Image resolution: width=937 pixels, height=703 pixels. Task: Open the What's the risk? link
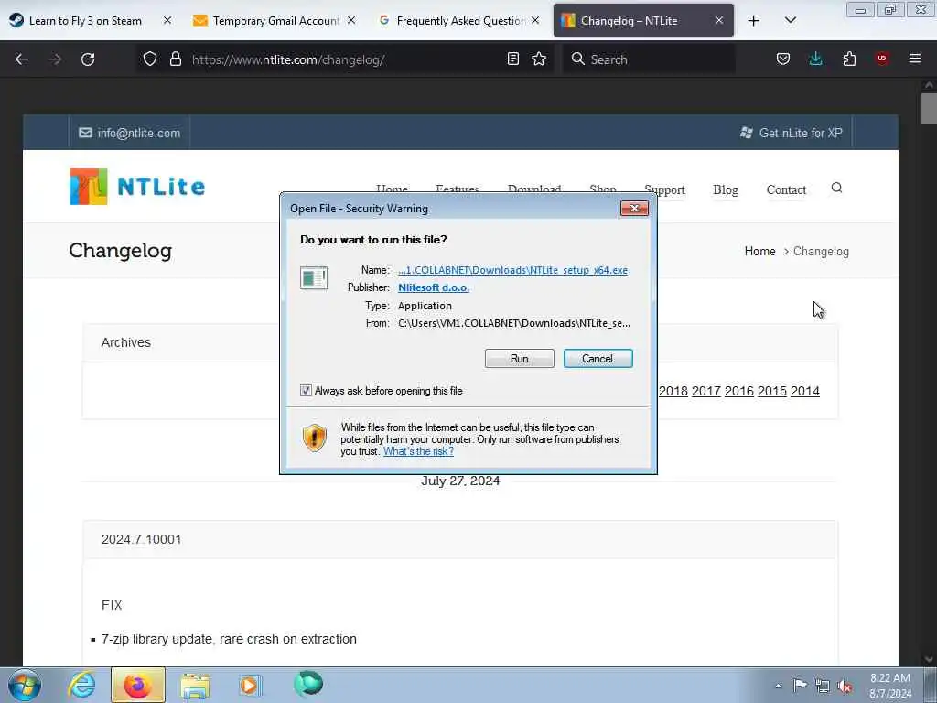418,451
